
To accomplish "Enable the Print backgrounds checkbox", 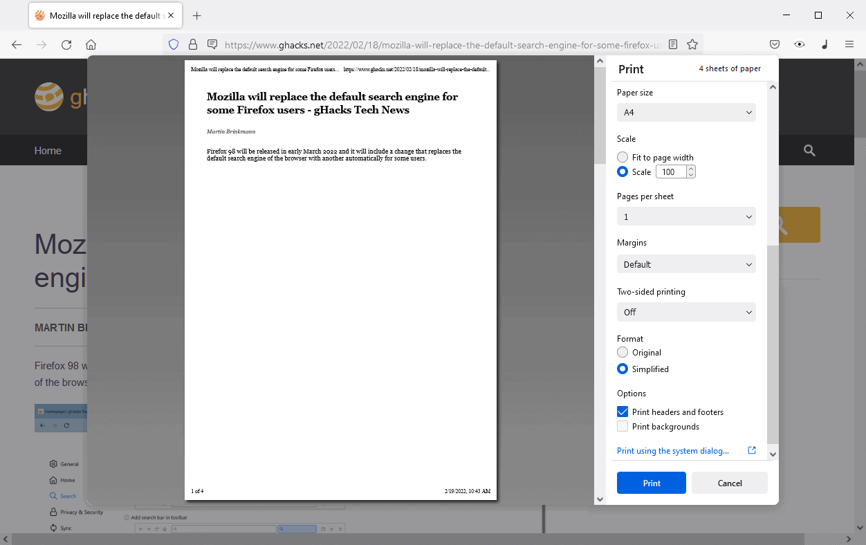I will coord(623,427).
